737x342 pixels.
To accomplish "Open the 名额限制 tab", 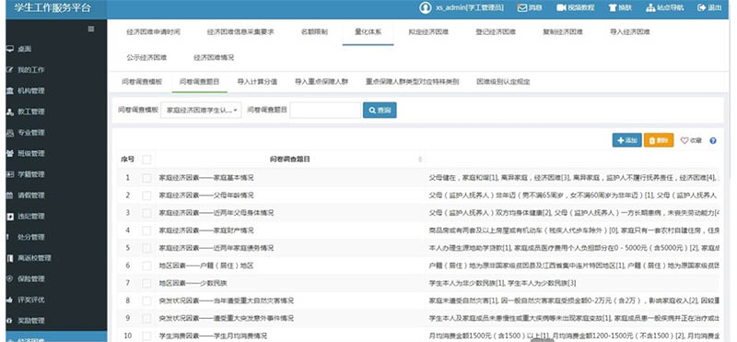I will pos(314,32).
